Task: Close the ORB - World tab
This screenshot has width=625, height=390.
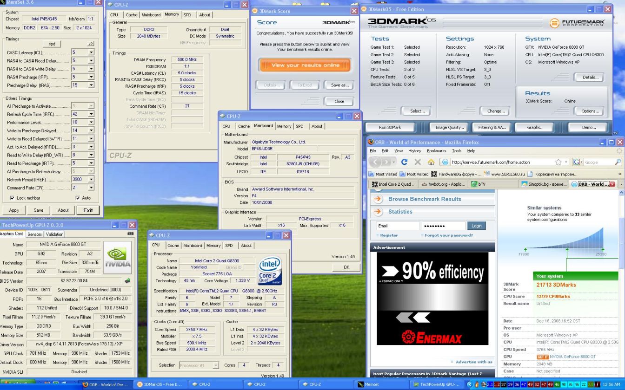Action: [612, 184]
